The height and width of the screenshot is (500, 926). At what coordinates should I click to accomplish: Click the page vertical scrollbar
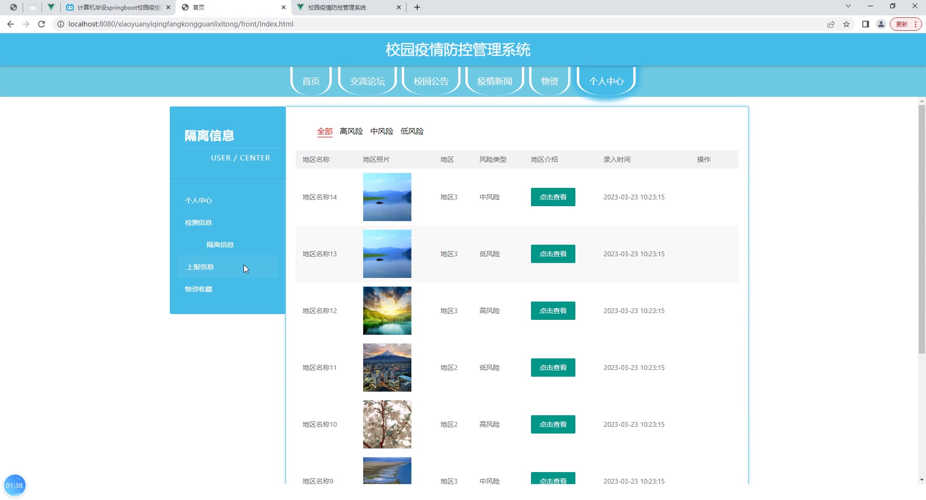pos(922,229)
